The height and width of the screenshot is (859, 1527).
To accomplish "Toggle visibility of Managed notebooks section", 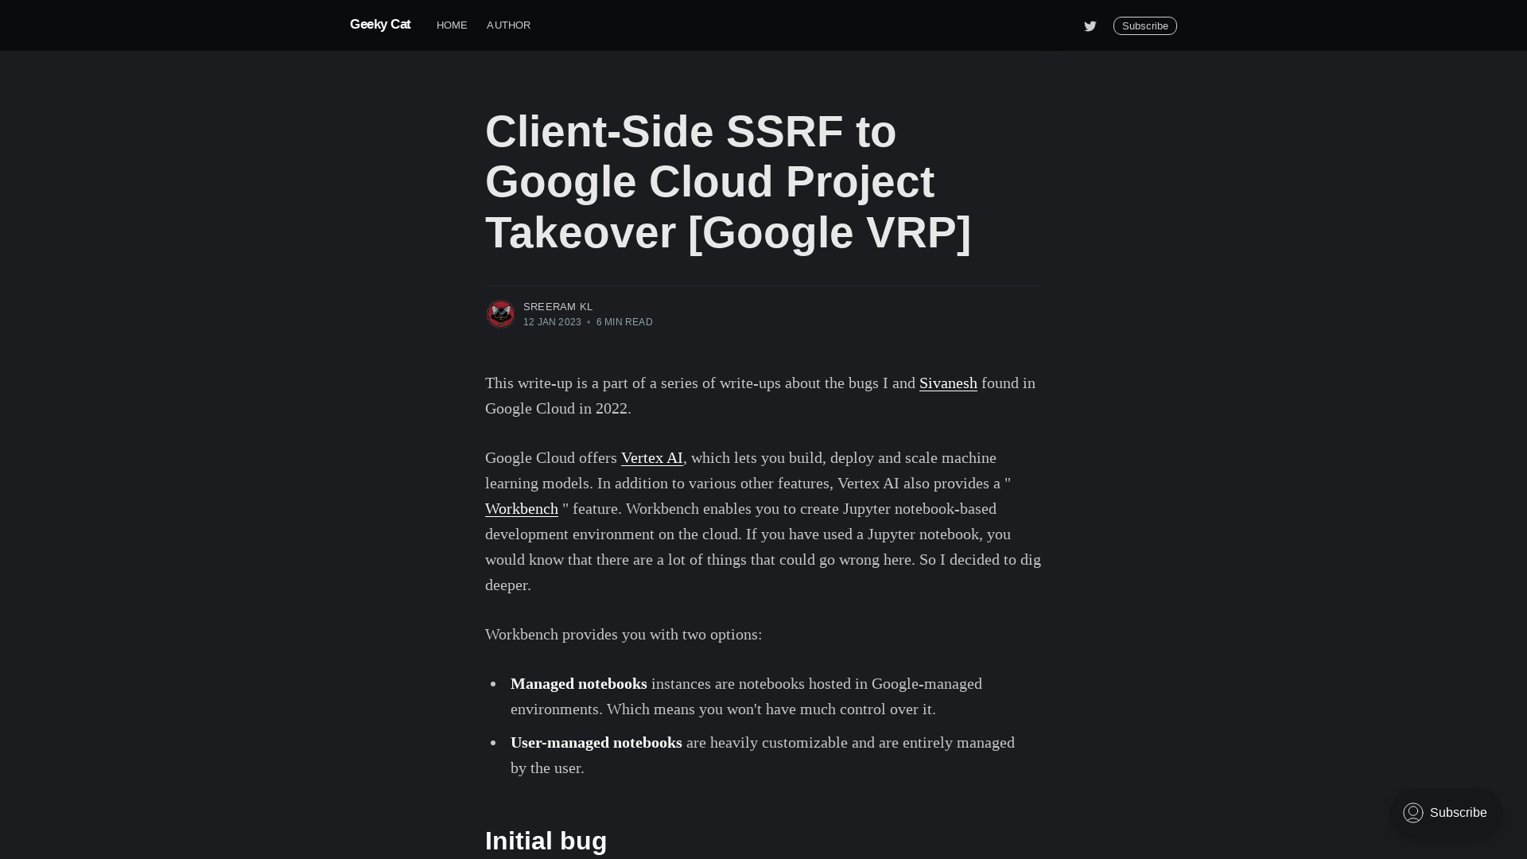I will click(579, 682).
